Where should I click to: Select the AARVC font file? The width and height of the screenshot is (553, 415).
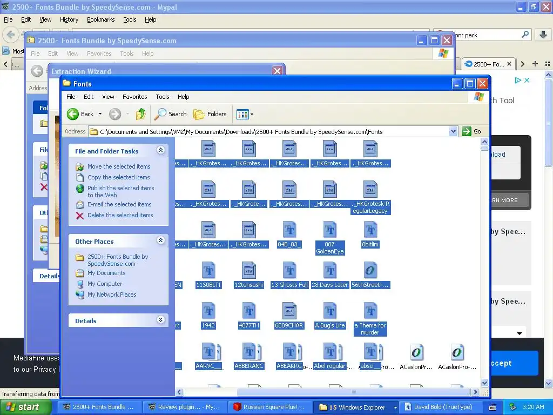point(209,357)
